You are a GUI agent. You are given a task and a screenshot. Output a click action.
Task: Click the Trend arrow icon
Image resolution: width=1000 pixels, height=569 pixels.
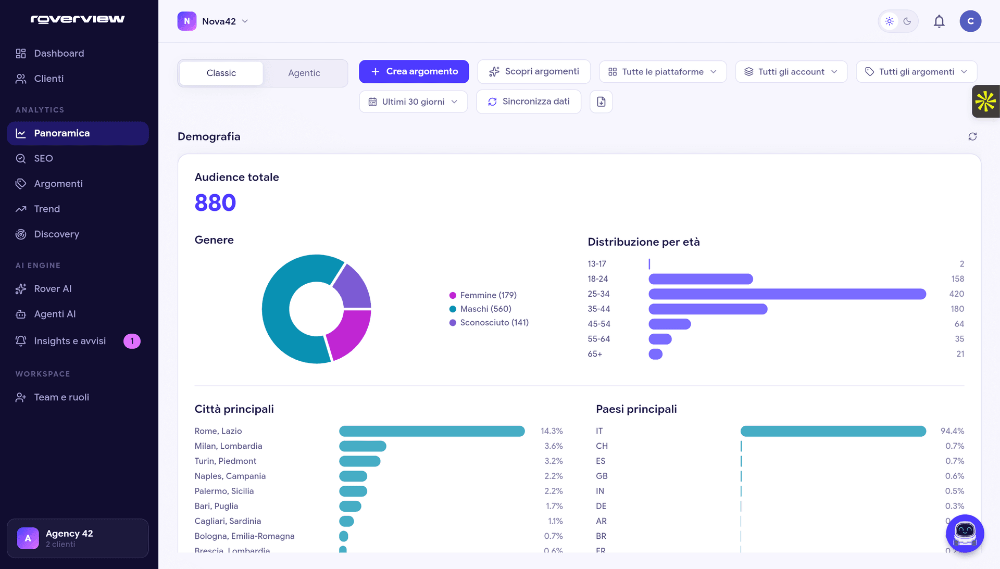(x=21, y=209)
